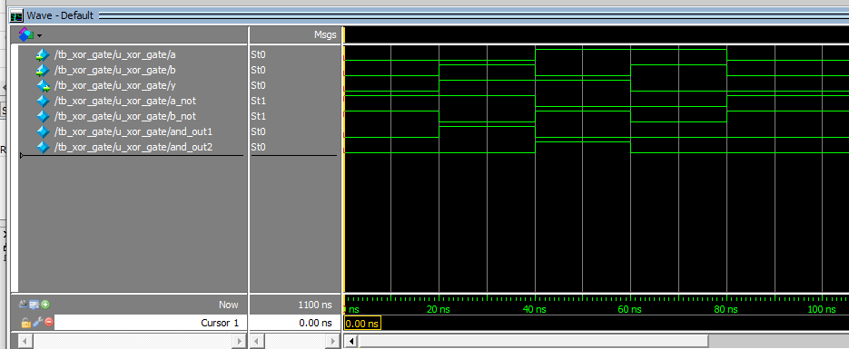Click the red Delete Cursor icon
This screenshot has width=849, height=349.
pos(49,322)
